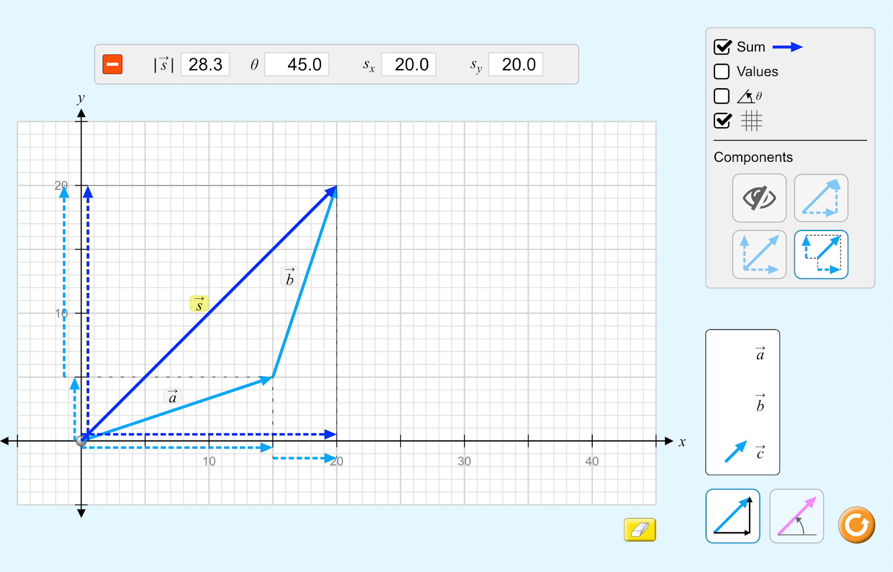Choose triangle component display style
This screenshot has height=572, width=893.
[820, 198]
